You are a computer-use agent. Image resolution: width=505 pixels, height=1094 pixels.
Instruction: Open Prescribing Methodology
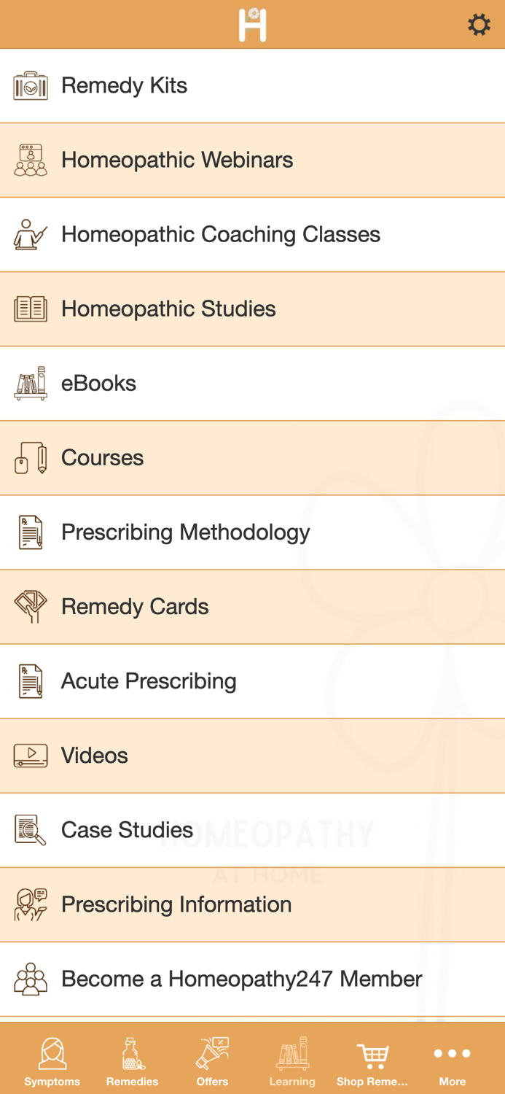[x=185, y=532]
